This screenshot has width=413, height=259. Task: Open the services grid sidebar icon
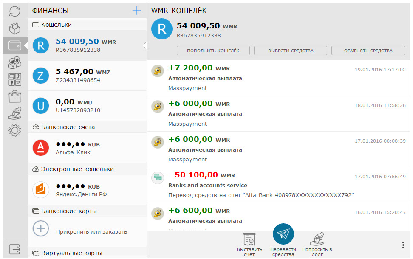point(15,79)
